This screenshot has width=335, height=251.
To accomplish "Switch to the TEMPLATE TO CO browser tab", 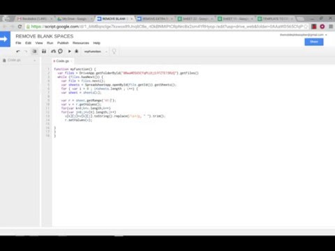I will click(x=276, y=19).
